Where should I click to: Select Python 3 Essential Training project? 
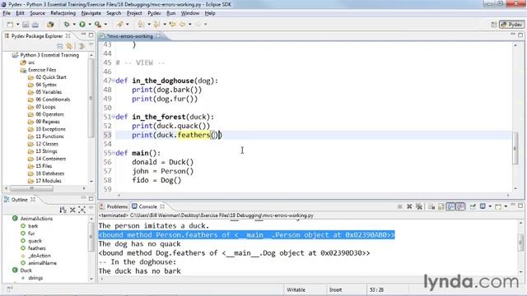[x=49, y=55]
